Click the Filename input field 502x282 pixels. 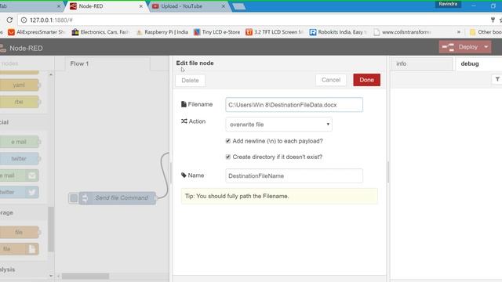click(294, 105)
